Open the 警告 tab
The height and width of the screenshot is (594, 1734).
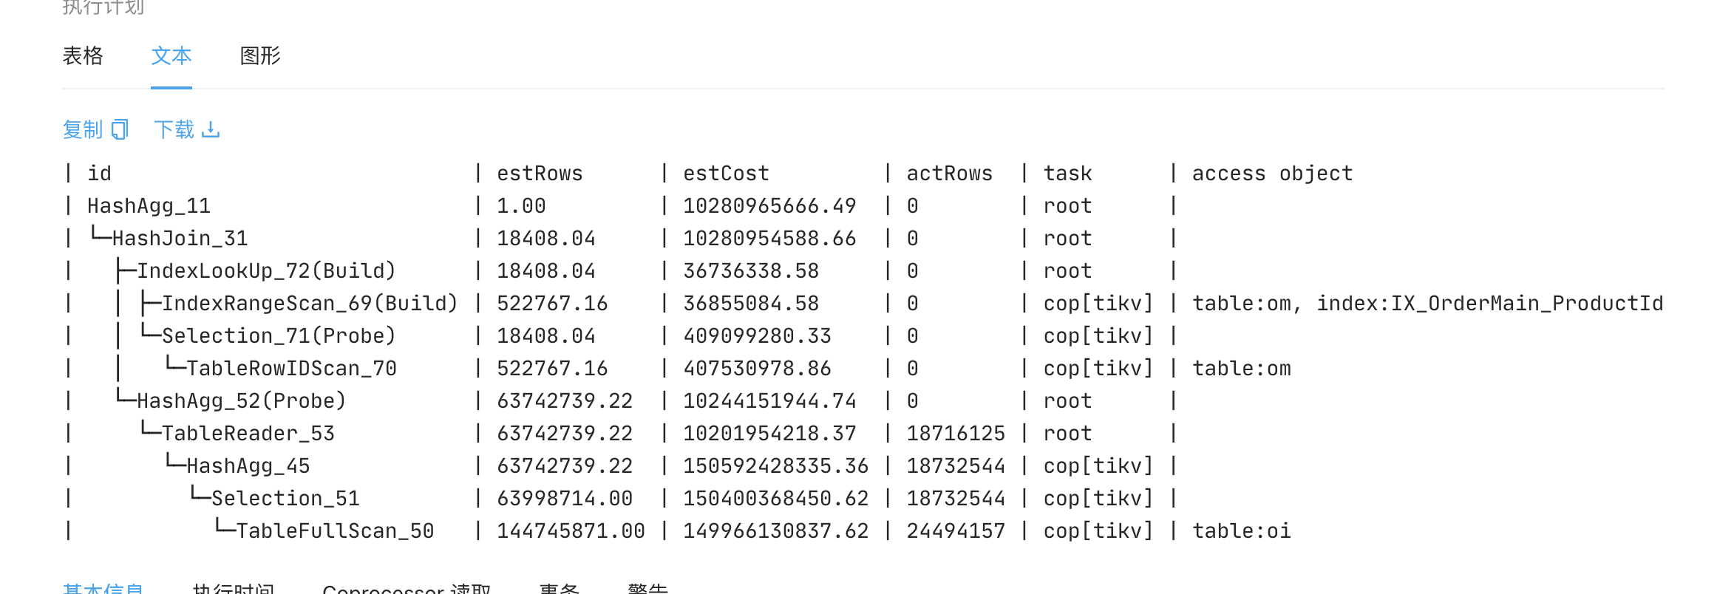(647, 589)
